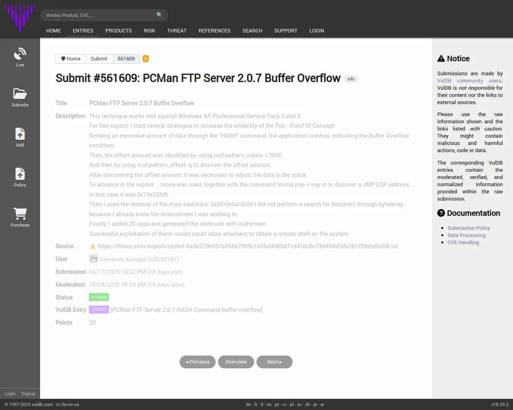Image resolution: width=513 pixels, height=410 pixels.
Task: Open vuldb.com footer link
Action: pyautogui.click(x=42, y=404)
